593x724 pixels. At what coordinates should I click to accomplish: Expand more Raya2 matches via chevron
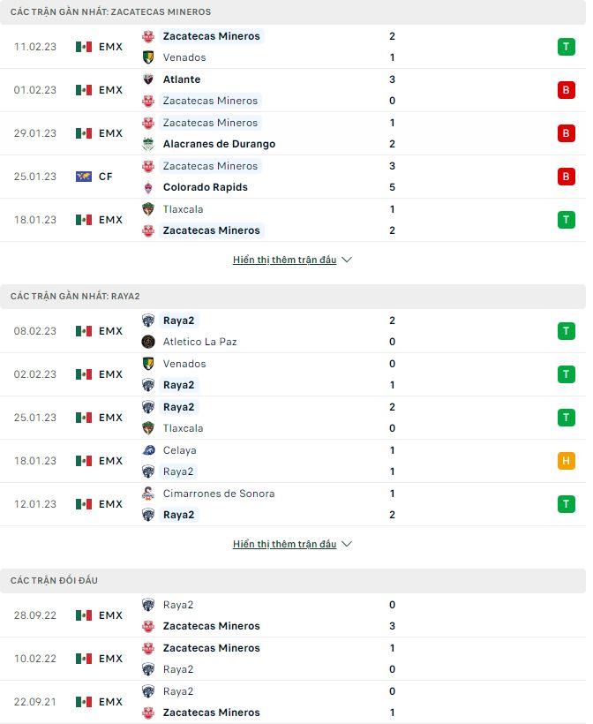click(x=347, y=545)
